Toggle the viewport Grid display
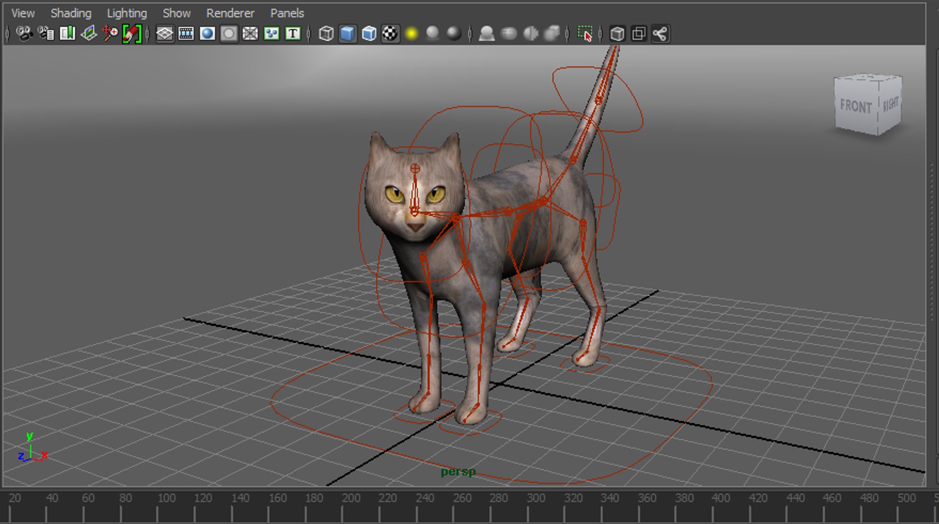The height and width of the screenshot is (524, 939). pyautogui.click(x=165, y=34)
